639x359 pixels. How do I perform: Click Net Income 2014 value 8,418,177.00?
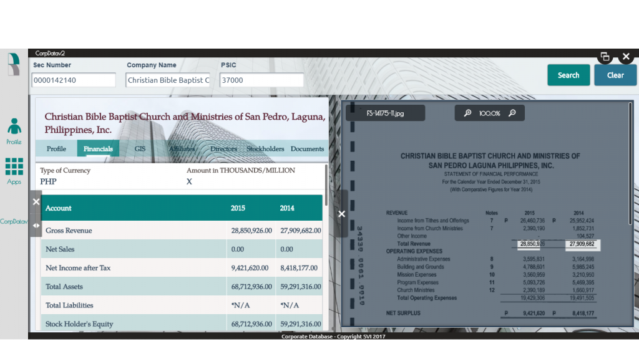(299, 268)
